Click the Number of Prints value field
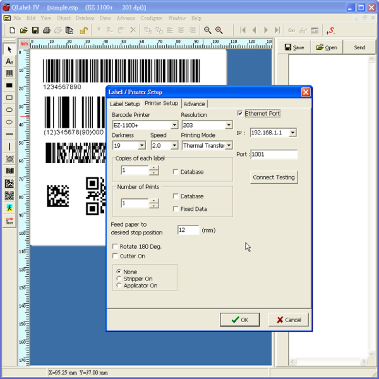Screen dimensions: 379x379 (x=135, y=203)
